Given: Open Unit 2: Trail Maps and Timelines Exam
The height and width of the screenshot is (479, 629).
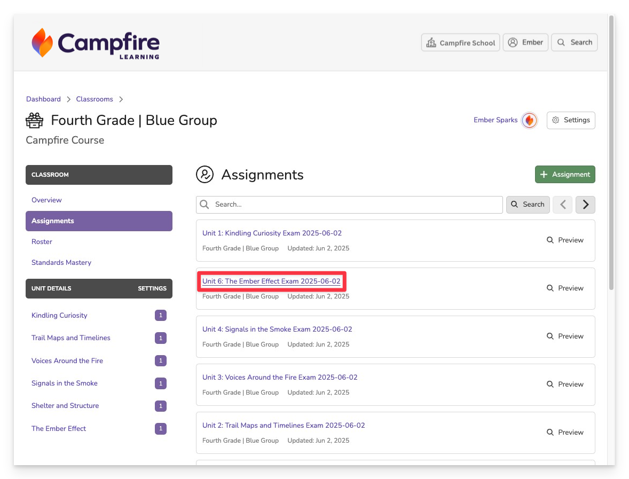Looking at the screenshot, I should pyautogui.click(x=284, y=425).
